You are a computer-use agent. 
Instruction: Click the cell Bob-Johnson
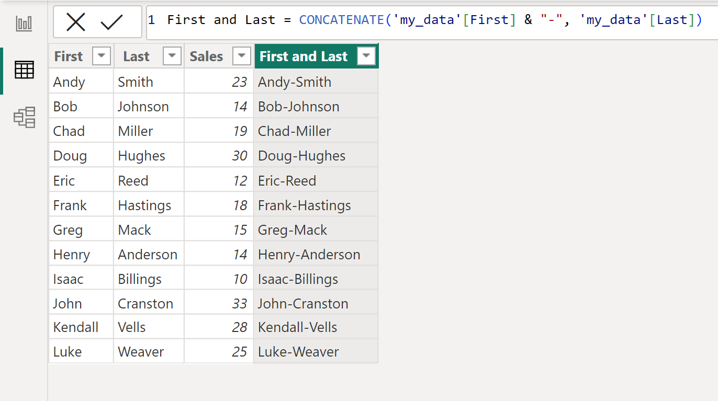(316, 106)
